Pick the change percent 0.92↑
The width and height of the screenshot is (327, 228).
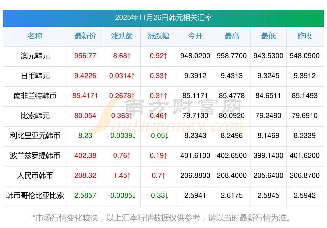(x=159, y=56)
